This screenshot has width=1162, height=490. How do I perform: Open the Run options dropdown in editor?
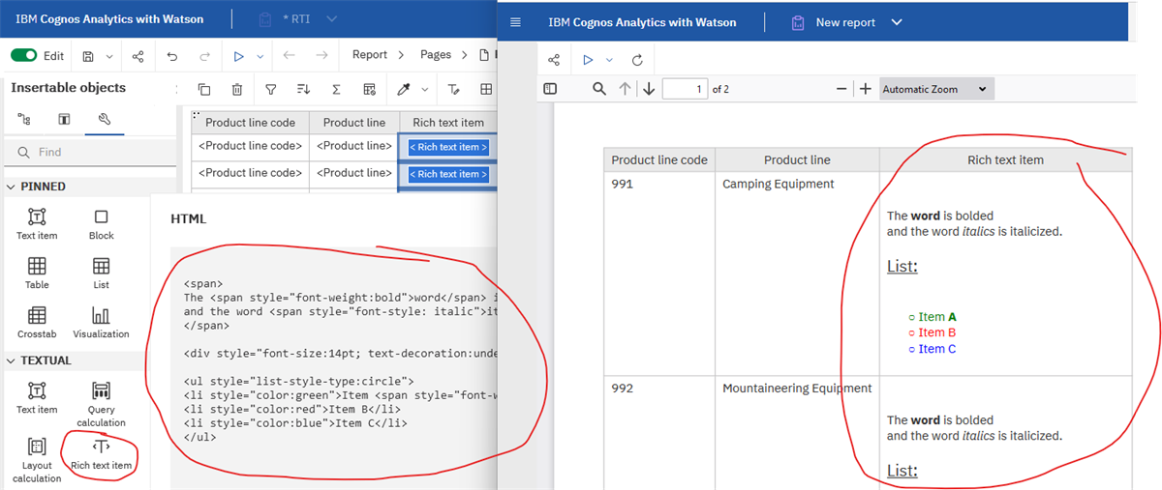[x=260, y=57]
